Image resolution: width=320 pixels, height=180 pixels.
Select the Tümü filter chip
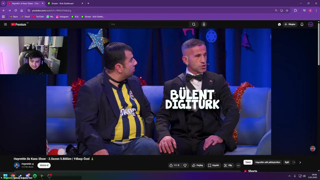[x=248, y=162]
